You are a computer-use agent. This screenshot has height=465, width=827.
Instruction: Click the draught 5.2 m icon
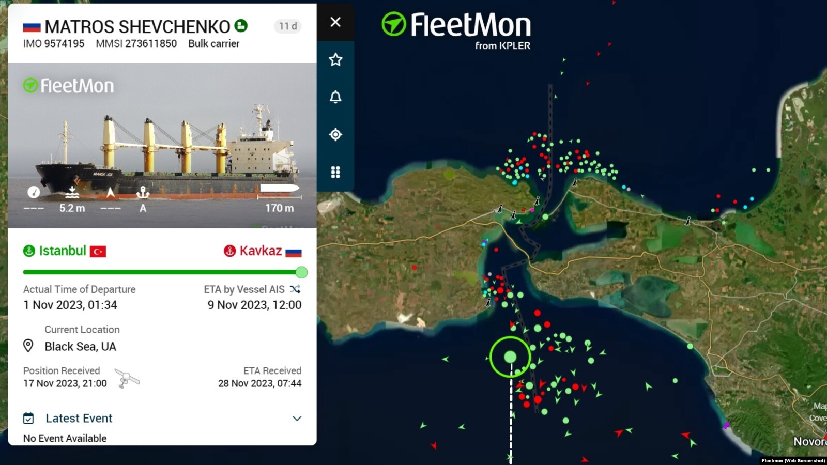(x=72, y=193)
